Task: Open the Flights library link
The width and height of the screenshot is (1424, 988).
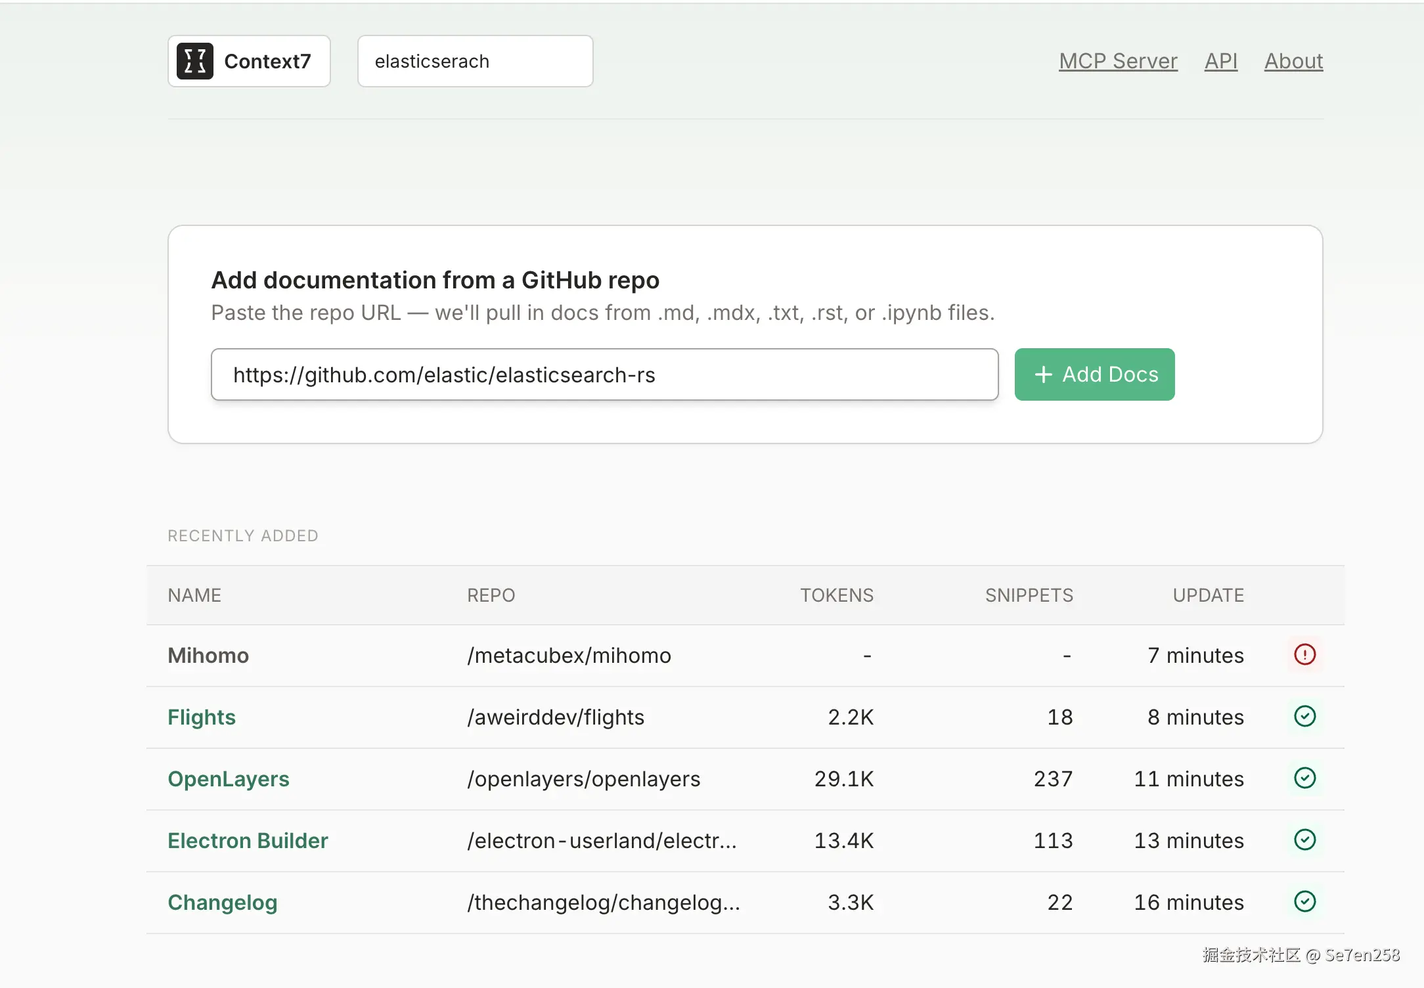Action: [x=202, y=717]
